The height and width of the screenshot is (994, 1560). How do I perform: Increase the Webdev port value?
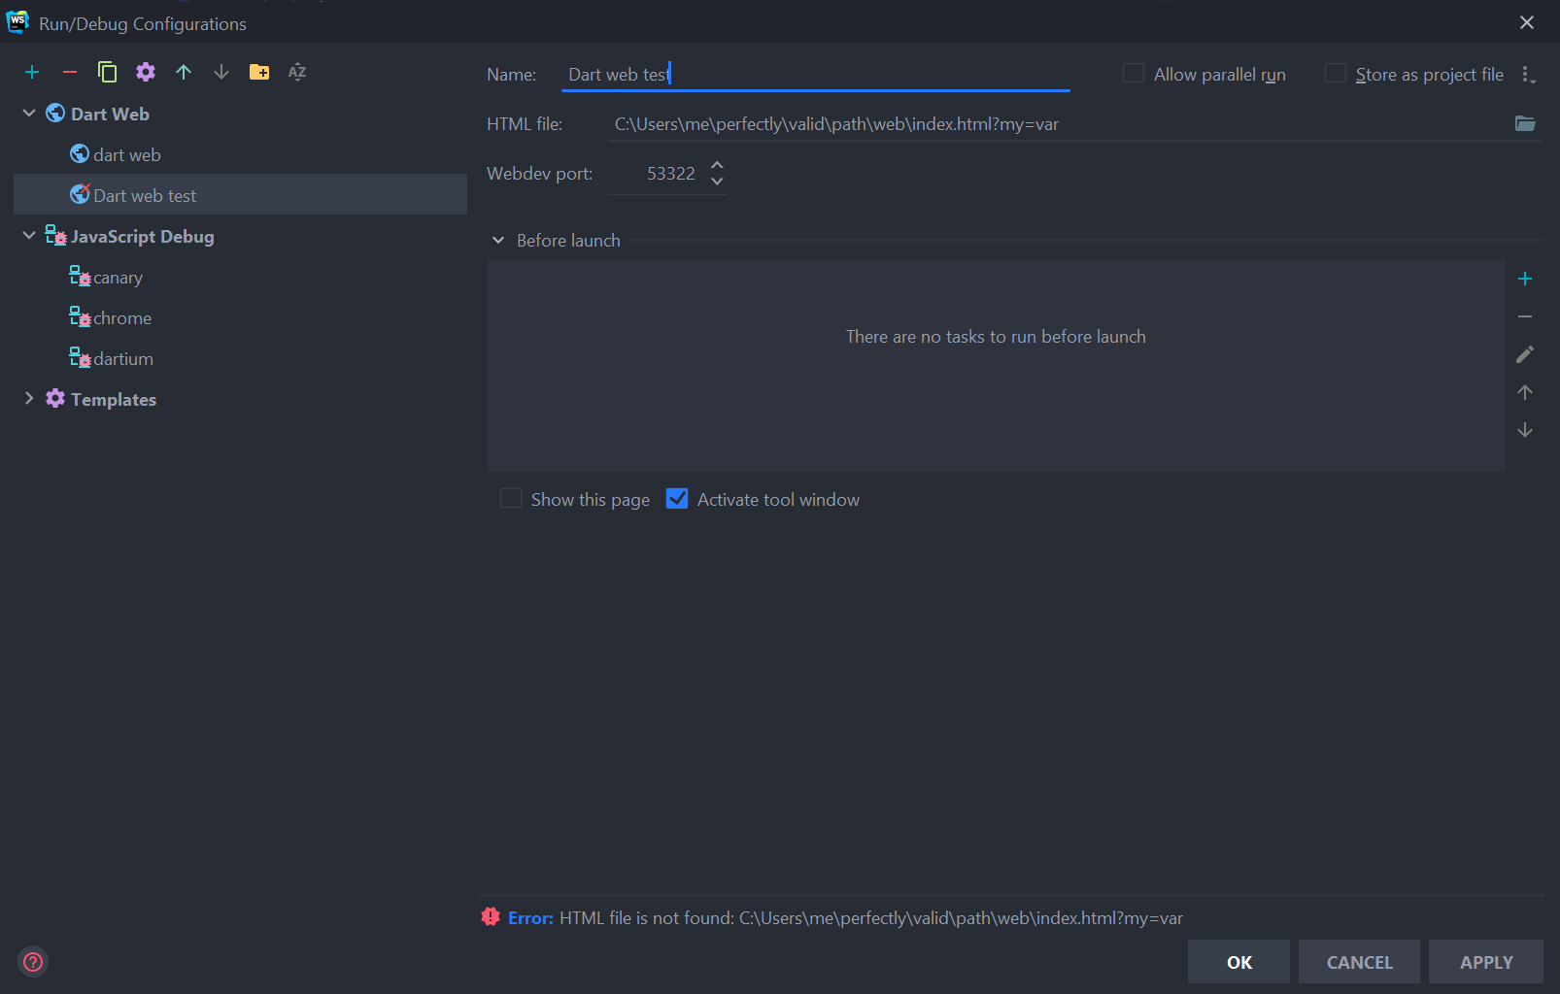coord(717,165)
